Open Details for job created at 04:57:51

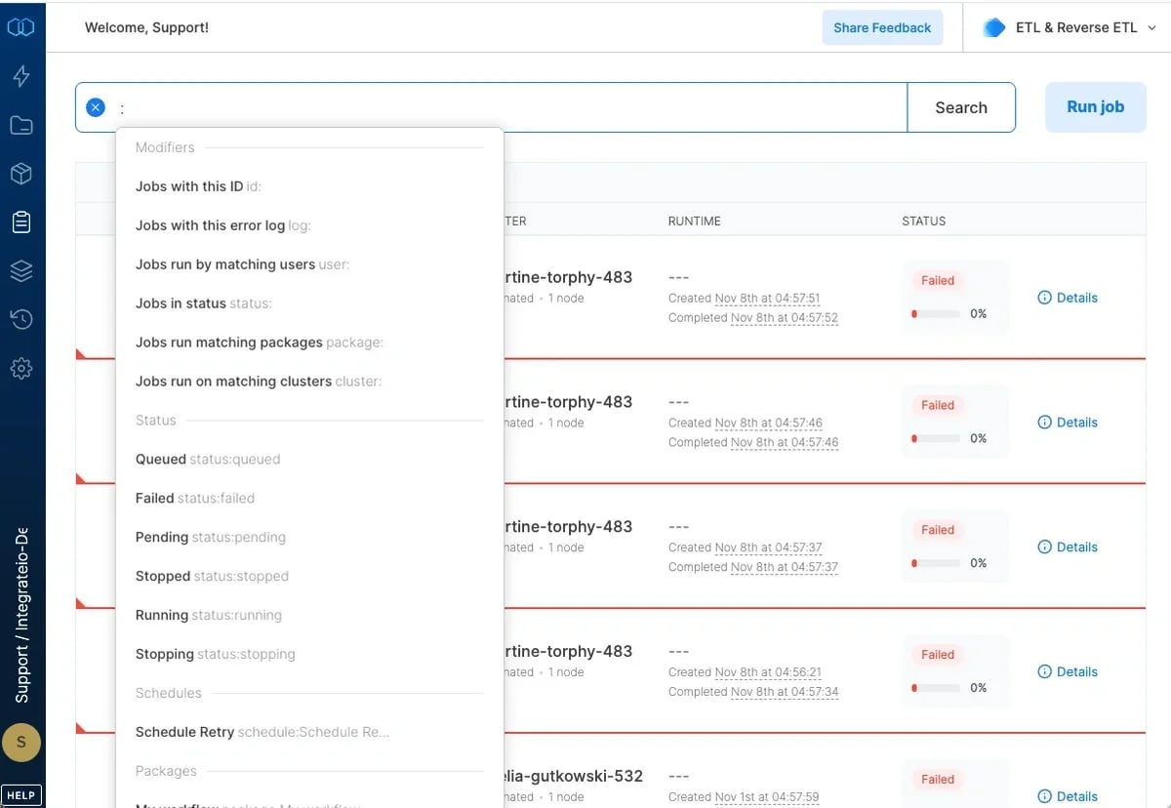(x=1068, y=298)
